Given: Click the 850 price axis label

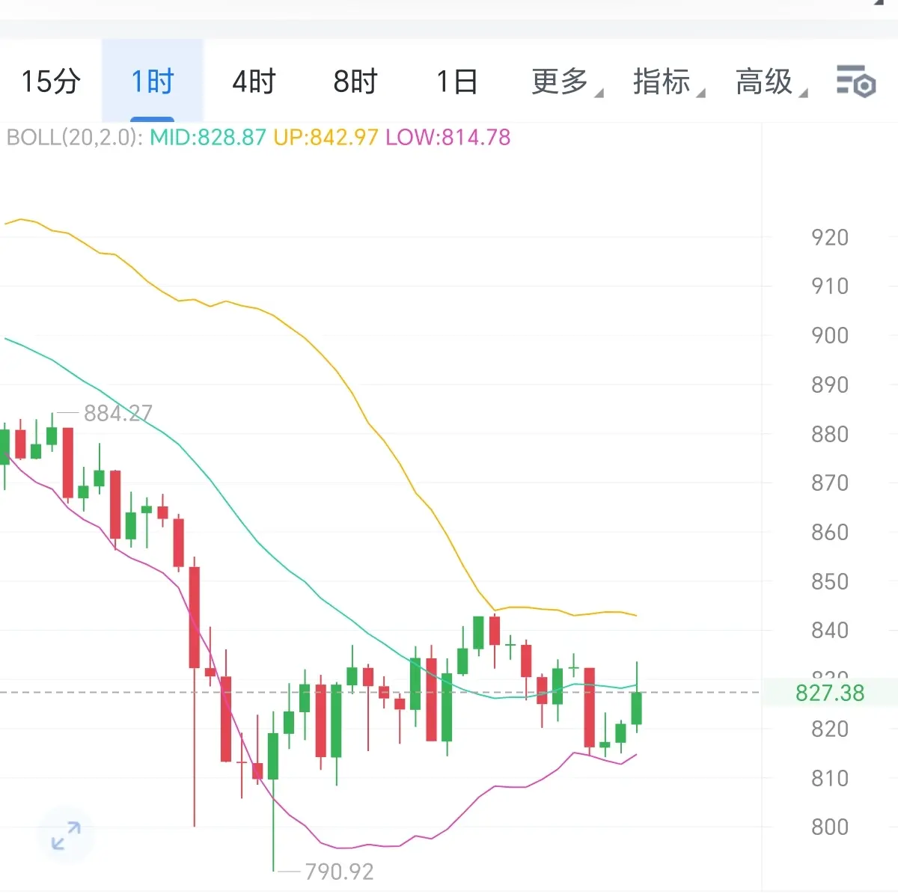Looking at the screenshot, I should [x=830, y=581].
